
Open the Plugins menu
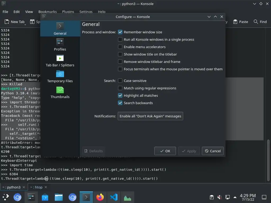[x=68, y=12]
